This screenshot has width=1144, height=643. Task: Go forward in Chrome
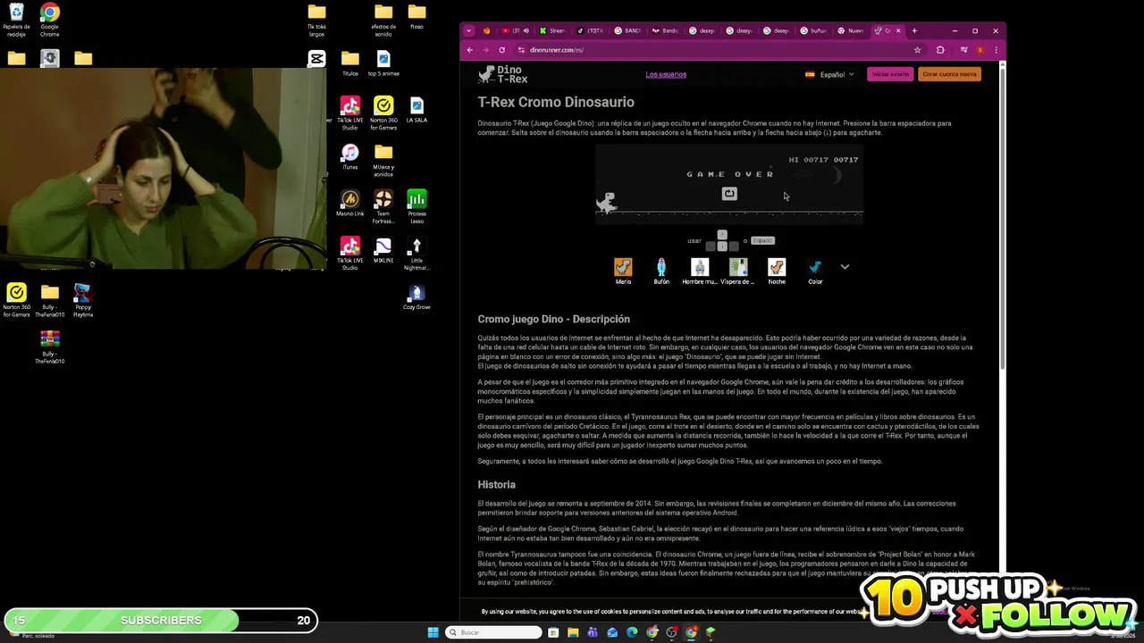pyautogui.click(x=485, y=50)
